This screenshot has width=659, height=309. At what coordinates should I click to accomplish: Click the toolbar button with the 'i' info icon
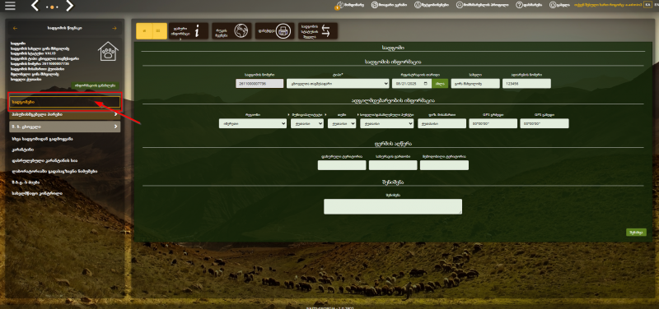189,31
